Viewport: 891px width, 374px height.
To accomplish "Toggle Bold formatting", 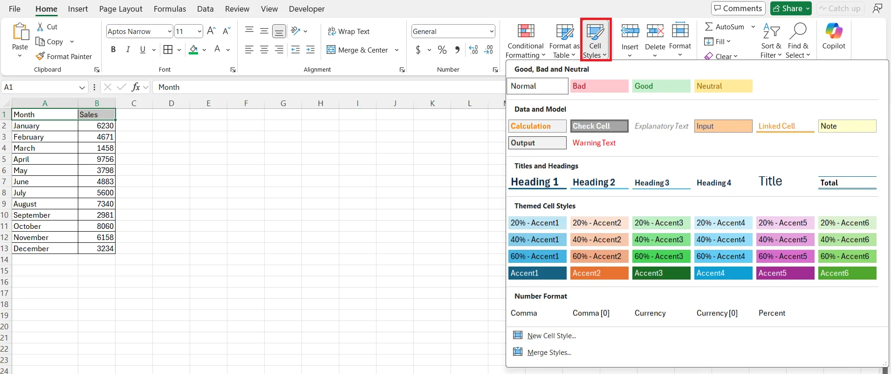I will [x=113, y=50].
